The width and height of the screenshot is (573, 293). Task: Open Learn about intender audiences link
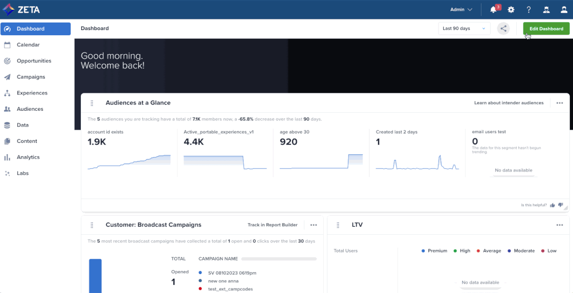click(x=509, y=103)
